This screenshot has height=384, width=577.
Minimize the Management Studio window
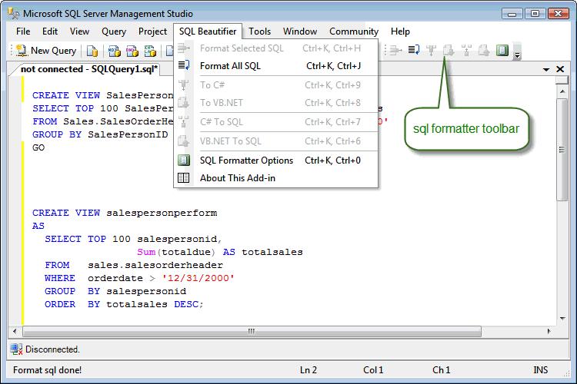click(512, 14)
